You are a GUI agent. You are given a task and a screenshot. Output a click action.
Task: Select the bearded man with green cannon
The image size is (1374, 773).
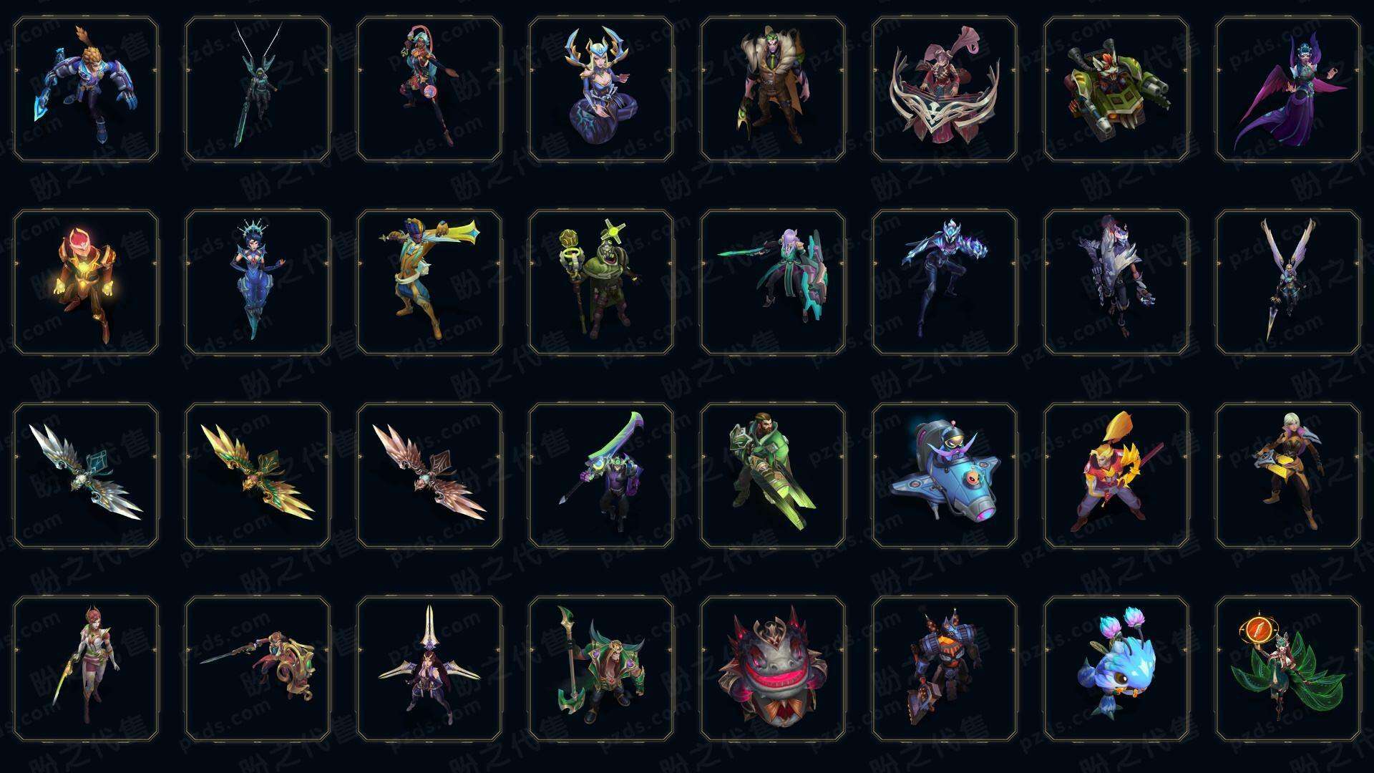pyautogui.click(x=773, y=475)
